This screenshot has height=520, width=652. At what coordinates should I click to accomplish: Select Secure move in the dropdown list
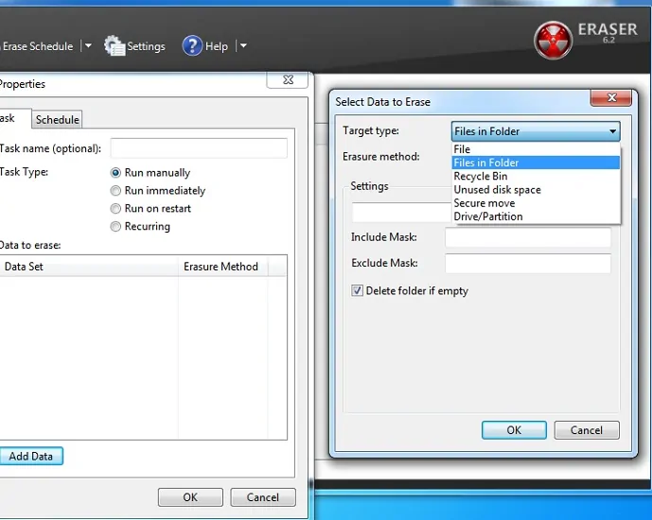(536, 203)
